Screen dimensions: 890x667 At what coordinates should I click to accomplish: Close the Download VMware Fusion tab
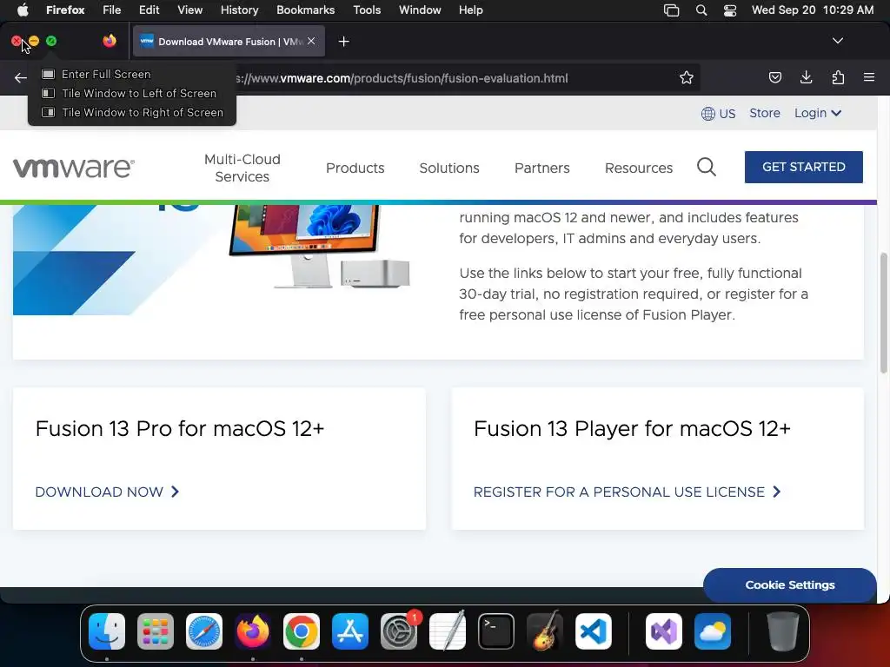311,41
